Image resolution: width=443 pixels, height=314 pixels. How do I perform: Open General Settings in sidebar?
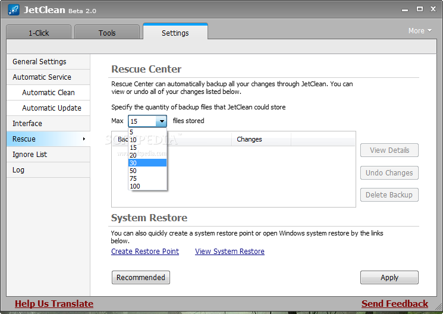(x=48, y=62)
